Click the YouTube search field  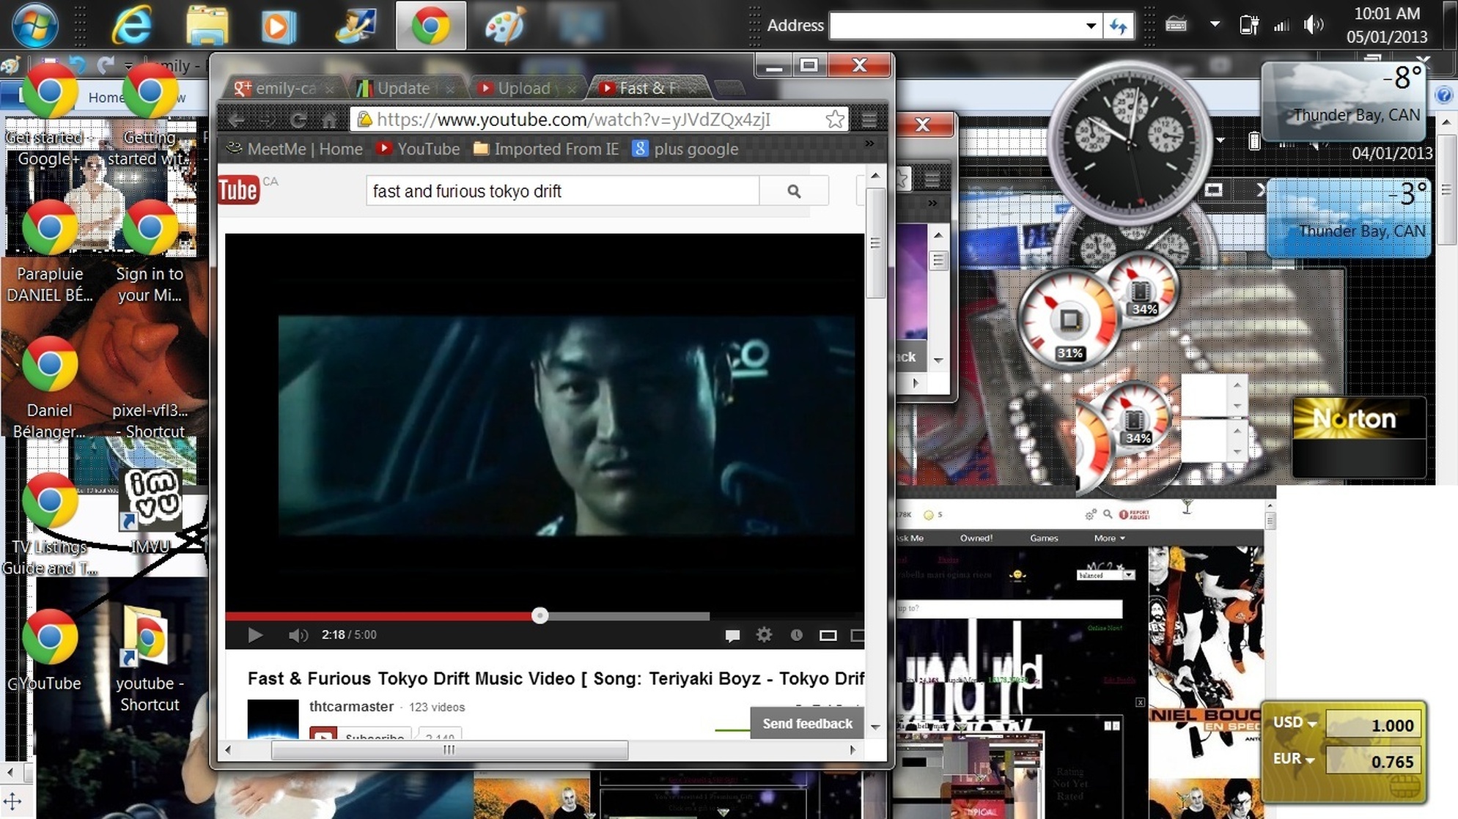coord(562,191)
